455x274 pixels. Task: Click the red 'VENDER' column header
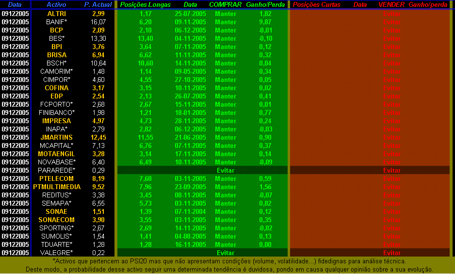point(391,5)
